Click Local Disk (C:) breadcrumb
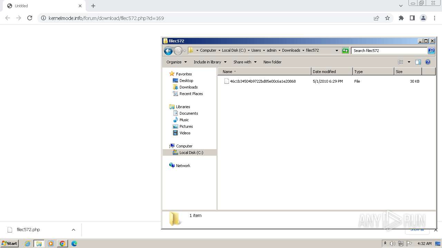 click(234, 50)
